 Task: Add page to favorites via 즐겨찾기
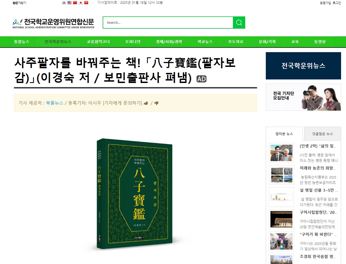19,3
